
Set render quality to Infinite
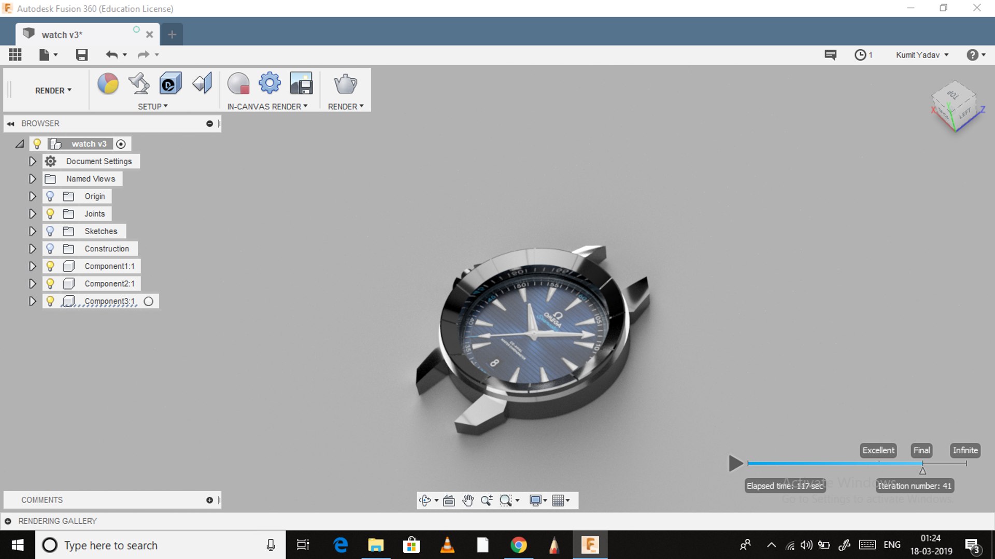(x=965, y=450)
